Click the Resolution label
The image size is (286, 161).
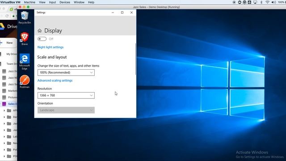tap(45, 89)
